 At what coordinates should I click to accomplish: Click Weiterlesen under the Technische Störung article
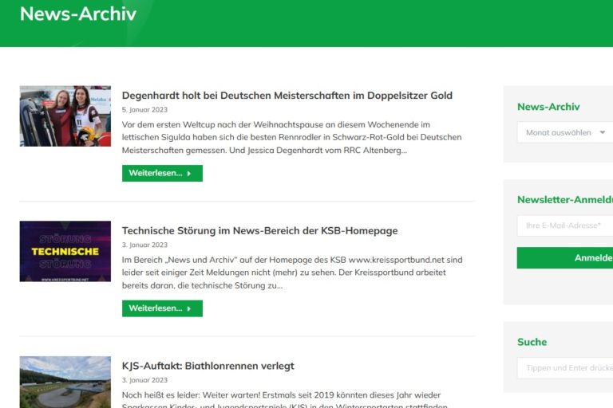pos(162,308)
